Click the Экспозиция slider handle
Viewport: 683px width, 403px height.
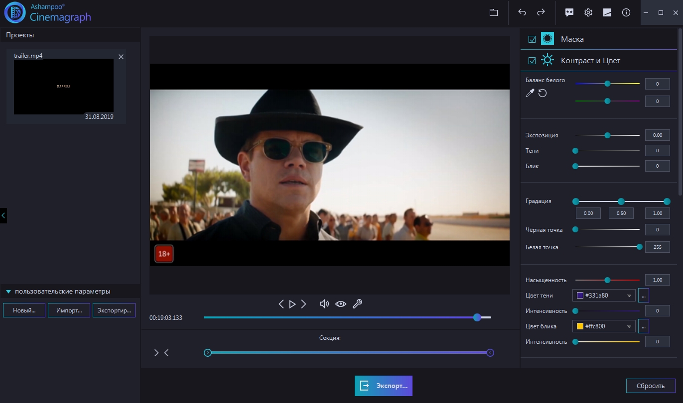607,135
